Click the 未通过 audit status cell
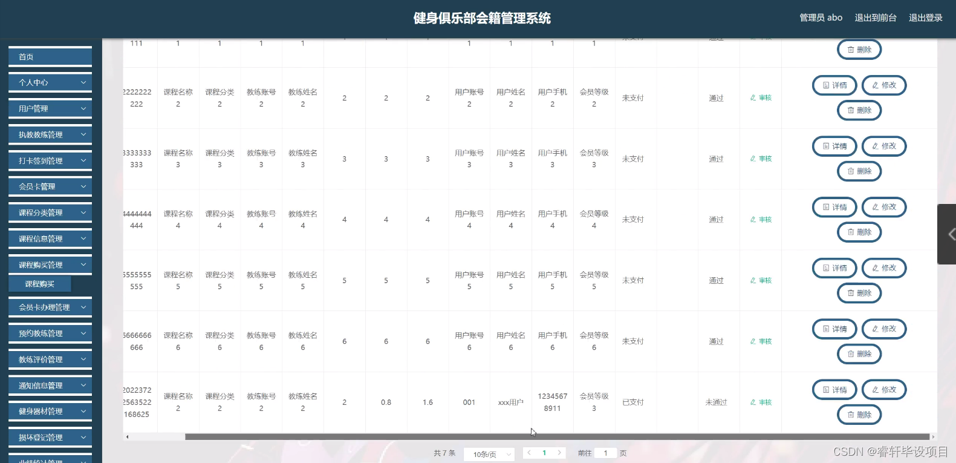 coord(716,402)
